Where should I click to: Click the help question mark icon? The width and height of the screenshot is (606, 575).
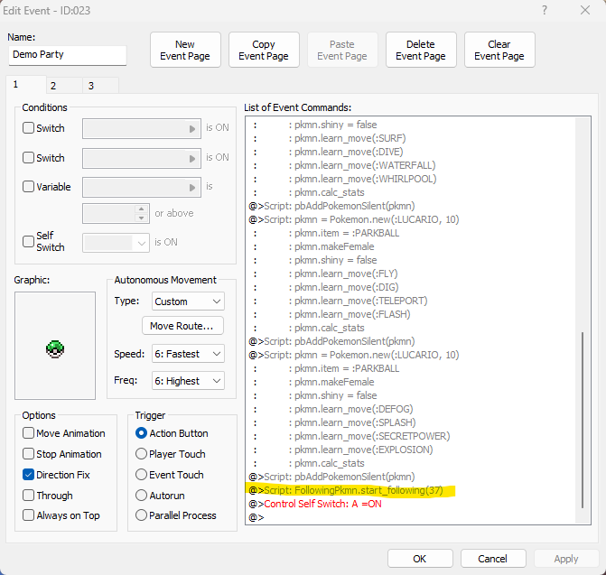pyautogui.click(x=544, y=10)
